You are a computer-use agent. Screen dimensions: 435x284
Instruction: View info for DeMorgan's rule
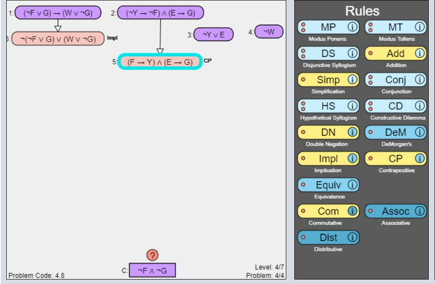point(420,132)
